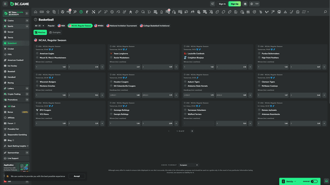Select the tennis racket sport icon
The height and width of the screenshot is (185, 330).
click(x=75, y=12)
